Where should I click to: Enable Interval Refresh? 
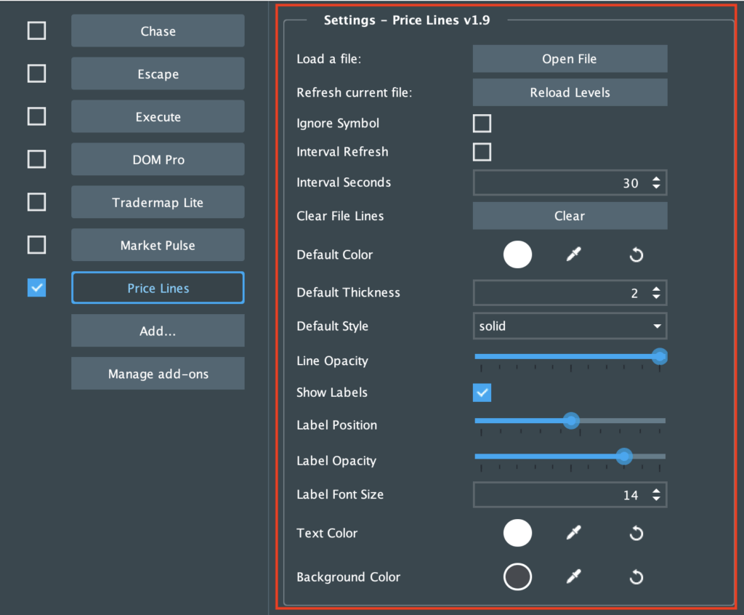482,152
